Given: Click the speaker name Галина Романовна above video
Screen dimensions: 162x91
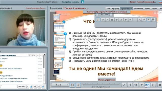Looking at the screenshot, I should click(x=35, y=8).
